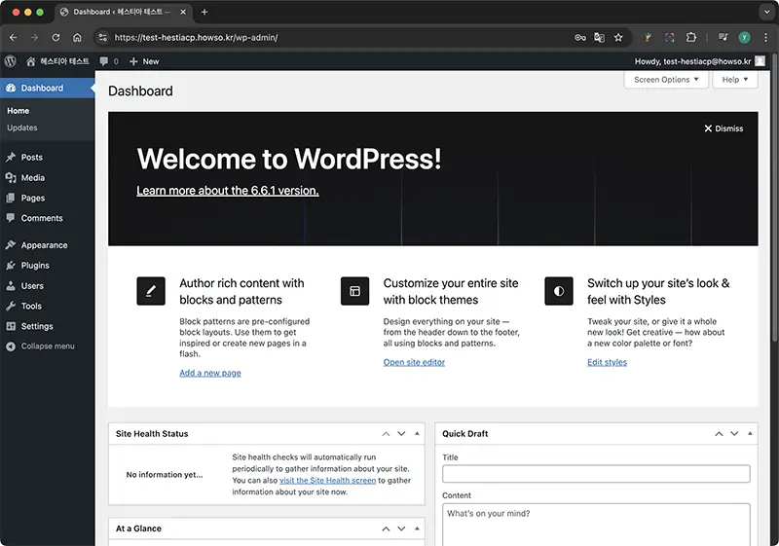Click the pencil icon for blocks and patterns

coord(151,291)
